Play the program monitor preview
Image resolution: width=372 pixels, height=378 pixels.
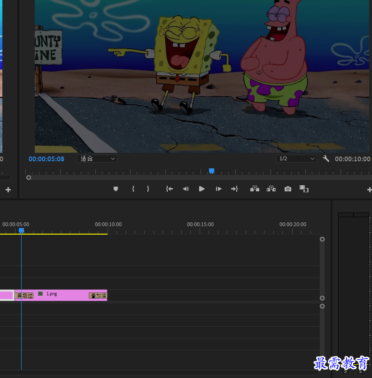point(202,189)
